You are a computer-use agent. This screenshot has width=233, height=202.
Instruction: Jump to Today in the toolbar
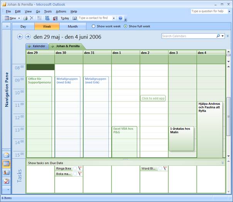pos(65,18)
